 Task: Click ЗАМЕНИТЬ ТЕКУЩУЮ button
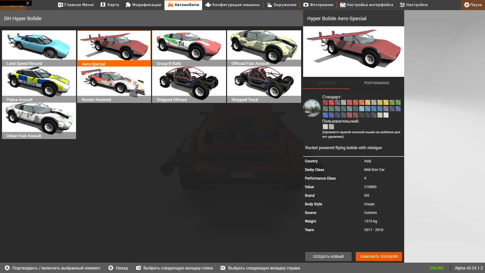[379, 256]
